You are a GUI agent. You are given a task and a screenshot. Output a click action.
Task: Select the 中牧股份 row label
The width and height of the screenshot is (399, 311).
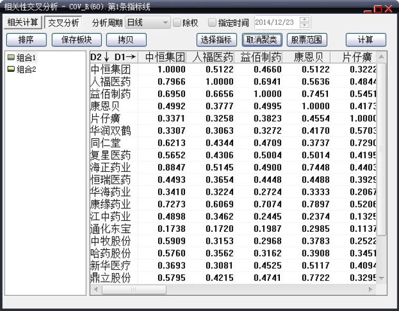(111, 241)
